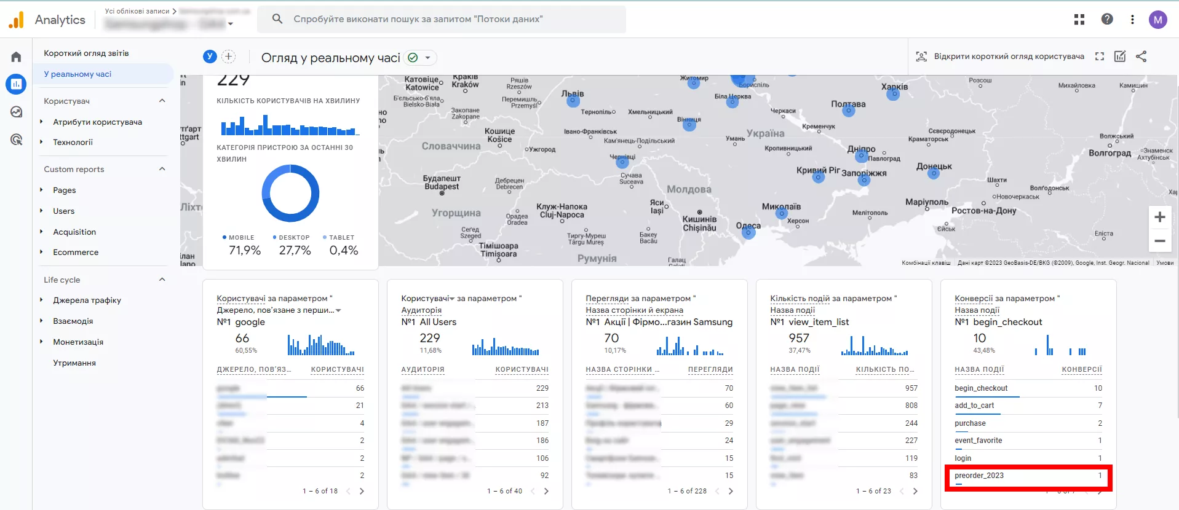
Task: Collapse the Custom reports section
Action: (162, 169)
